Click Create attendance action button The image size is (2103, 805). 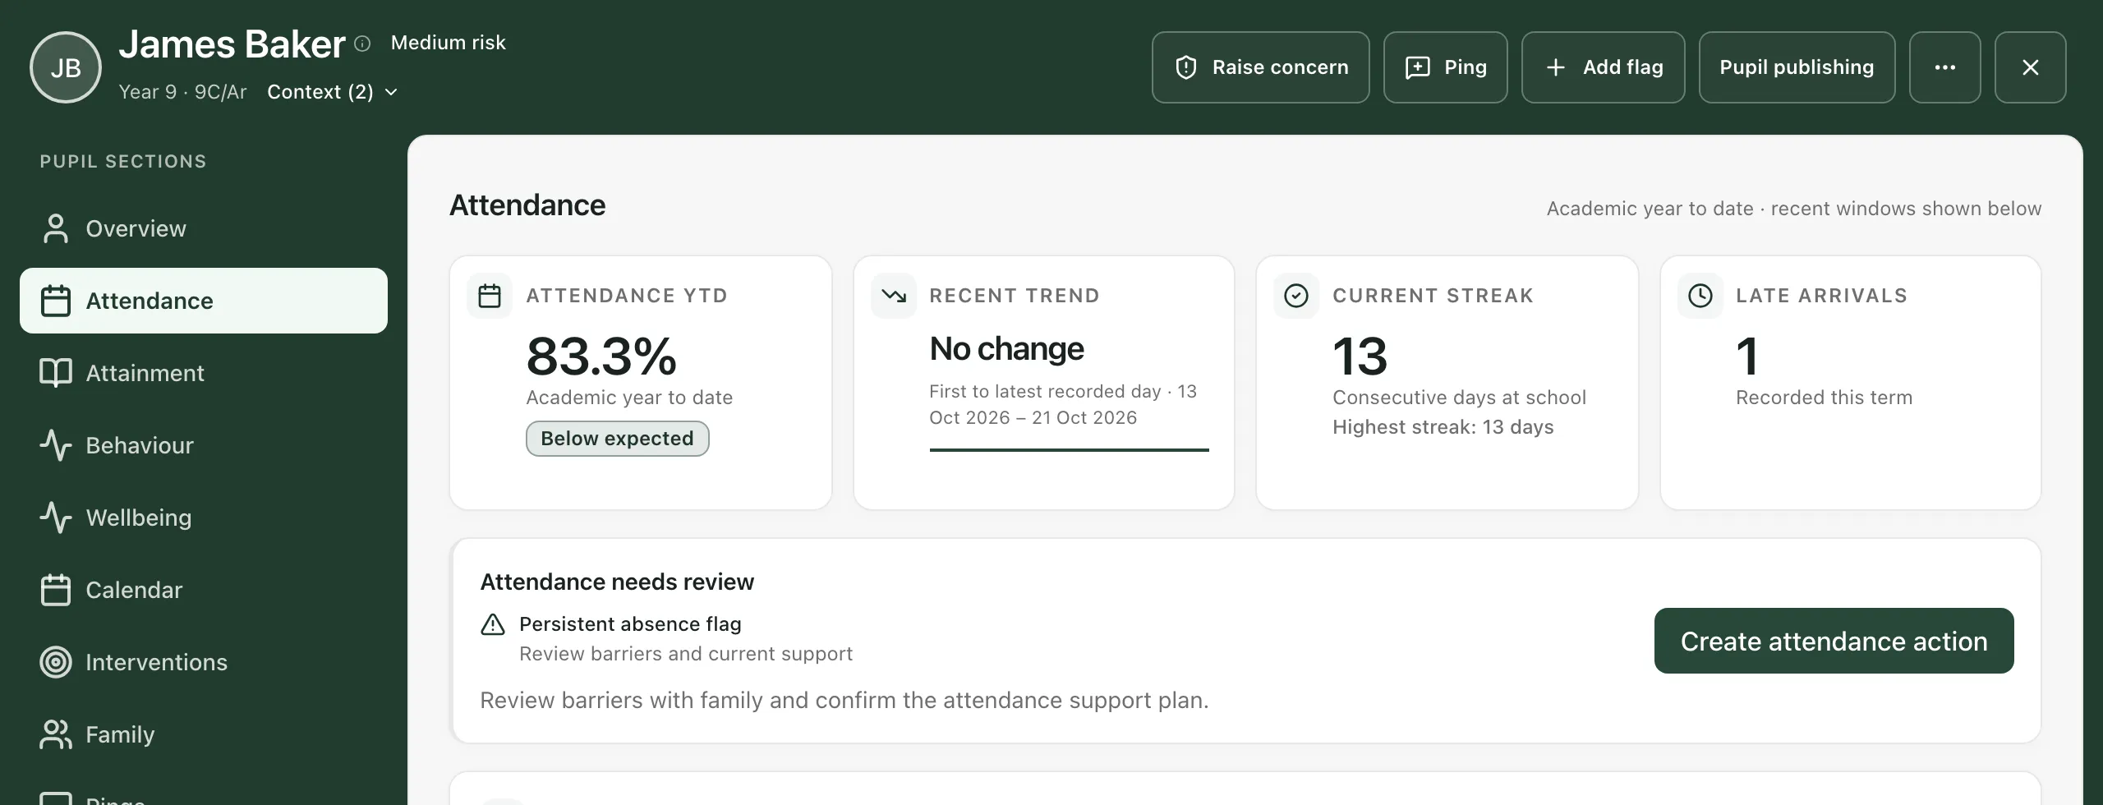(x=1834, y=641)
